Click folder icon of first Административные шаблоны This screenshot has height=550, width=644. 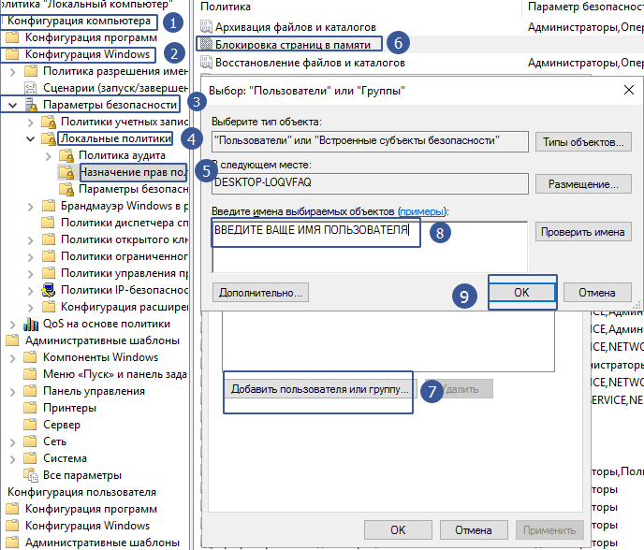(12, 340)
